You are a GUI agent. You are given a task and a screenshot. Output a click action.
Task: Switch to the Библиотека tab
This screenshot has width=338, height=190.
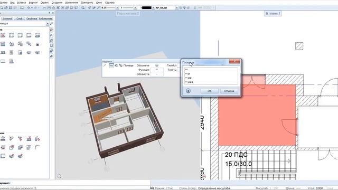(46, 18)
